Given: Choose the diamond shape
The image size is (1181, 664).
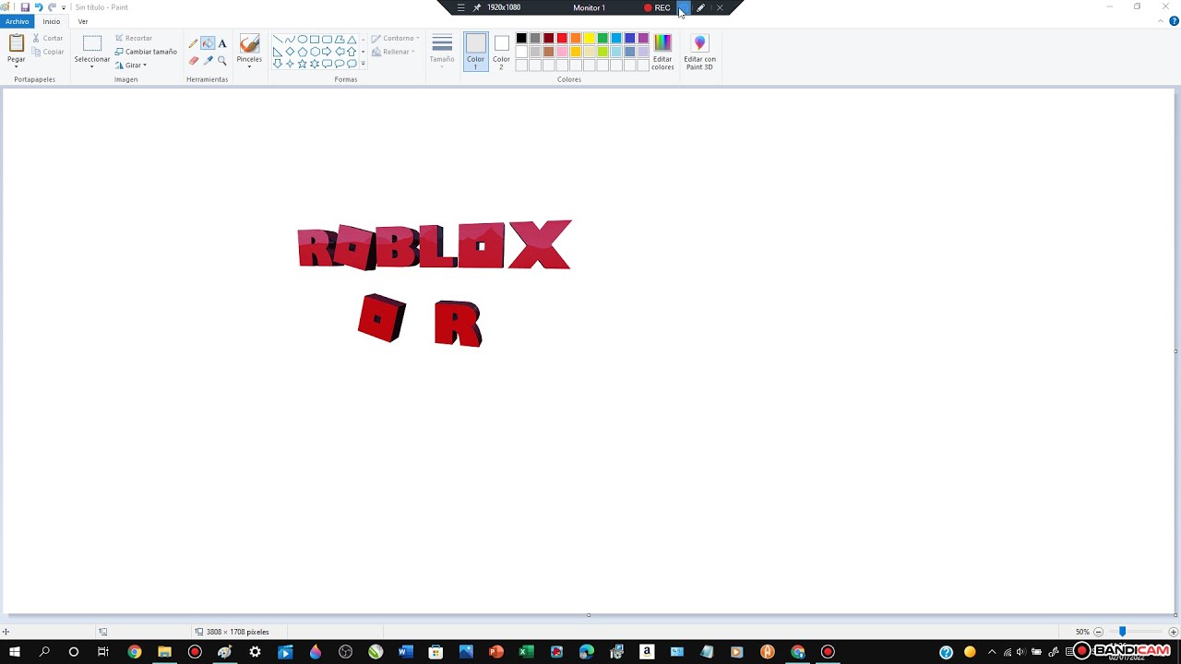Looking at the screenshot, I should 290,52.
